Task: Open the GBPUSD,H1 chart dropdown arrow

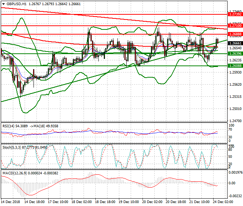Action: coord(4,4)
